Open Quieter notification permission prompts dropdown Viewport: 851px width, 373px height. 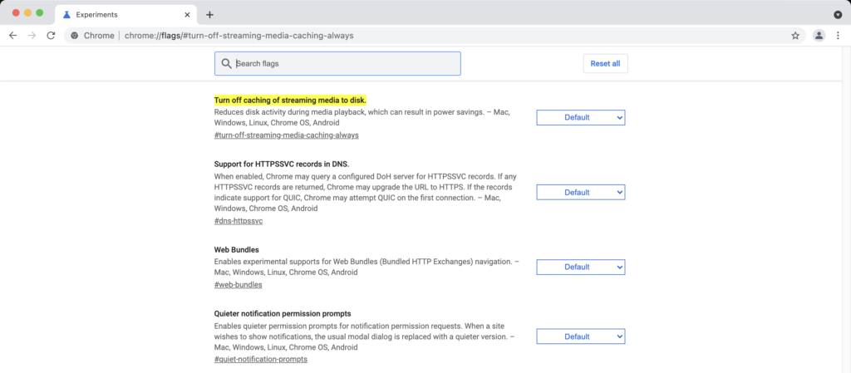click(581, 336)
